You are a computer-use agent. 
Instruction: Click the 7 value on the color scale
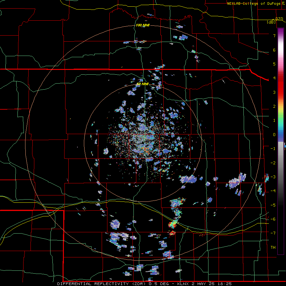(274, 36)
